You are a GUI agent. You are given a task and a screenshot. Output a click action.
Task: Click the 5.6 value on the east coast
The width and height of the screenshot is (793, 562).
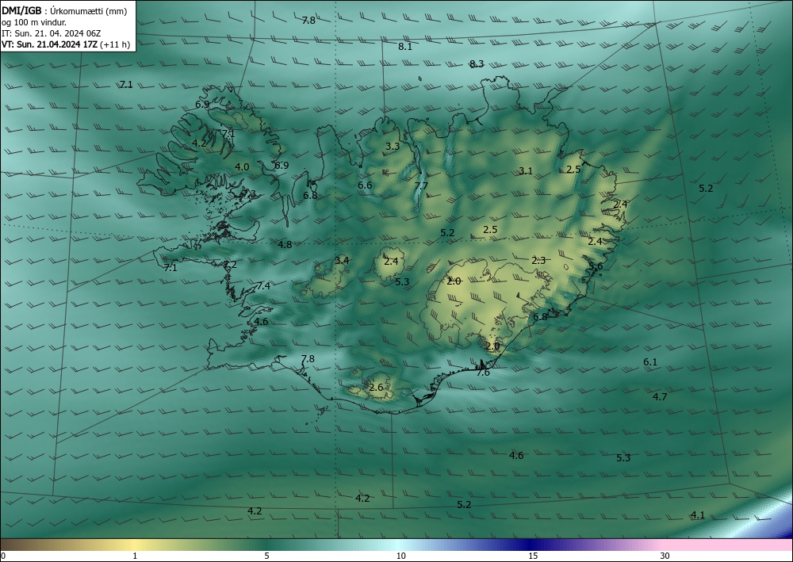[596, 266]
